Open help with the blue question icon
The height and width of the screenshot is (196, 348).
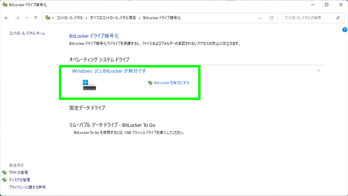coord(345,30)
